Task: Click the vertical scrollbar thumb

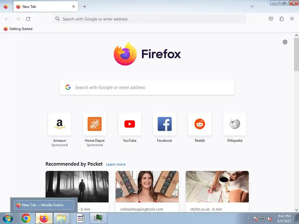Action: pyautogui.click(x=296, y=54)
